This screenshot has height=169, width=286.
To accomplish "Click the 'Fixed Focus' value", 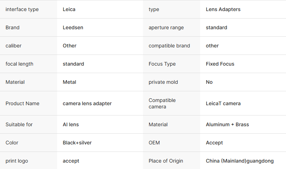I will click(x=220, y=64).
